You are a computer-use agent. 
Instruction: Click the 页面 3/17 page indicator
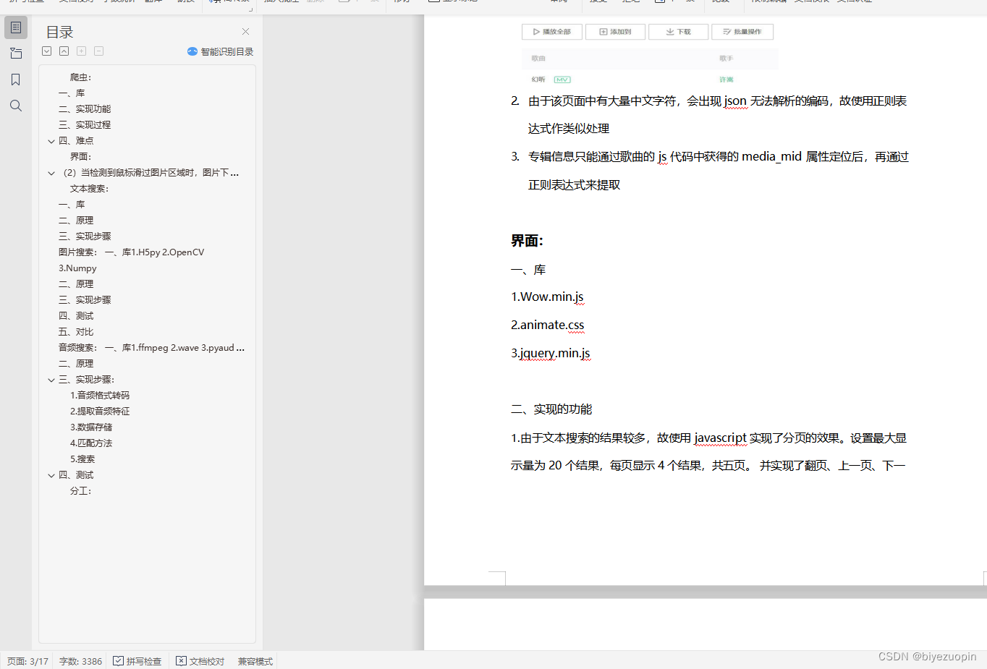pos(27,661)
